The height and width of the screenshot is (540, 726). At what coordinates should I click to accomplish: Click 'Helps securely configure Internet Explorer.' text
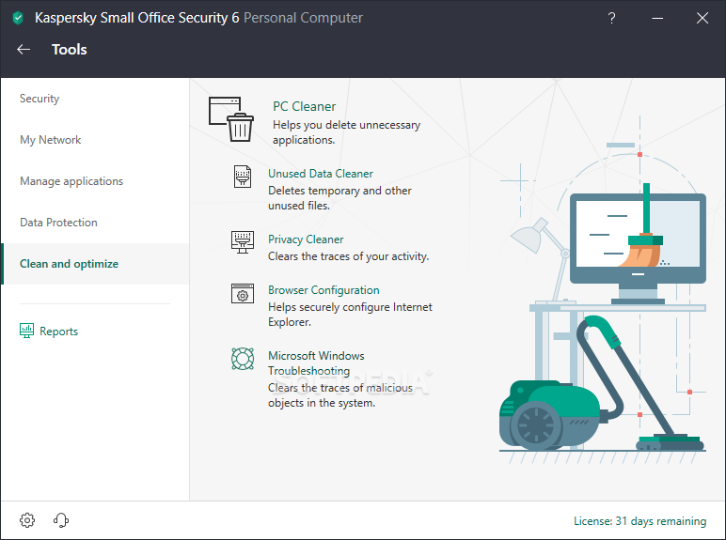pos(350,315)
